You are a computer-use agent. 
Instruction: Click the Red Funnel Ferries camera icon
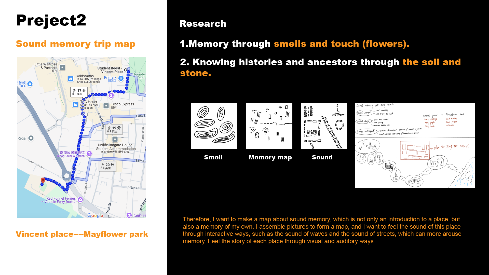[x=80, y=200]
